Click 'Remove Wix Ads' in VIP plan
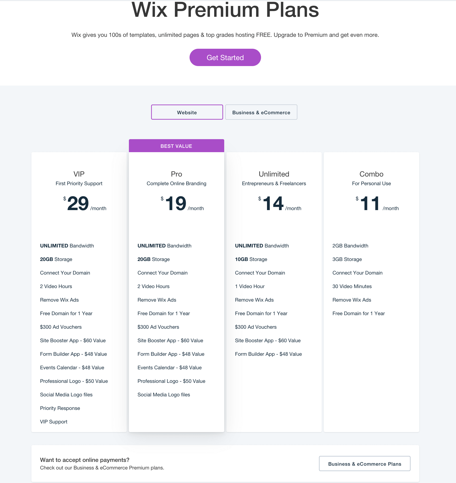This screenshot has height=483, width=456. 59,300
